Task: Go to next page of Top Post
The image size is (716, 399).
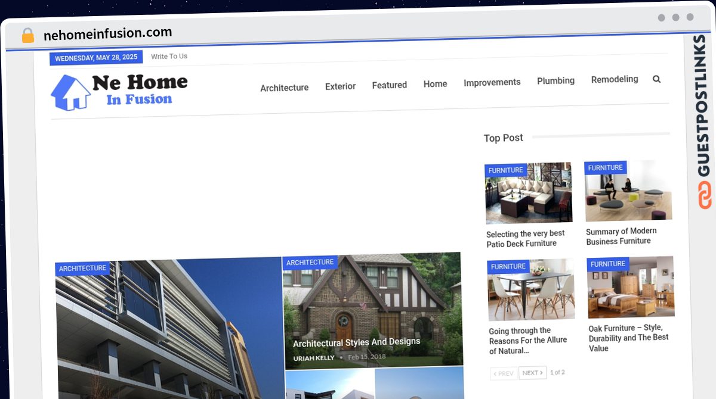Action: [x=532, y=373]
